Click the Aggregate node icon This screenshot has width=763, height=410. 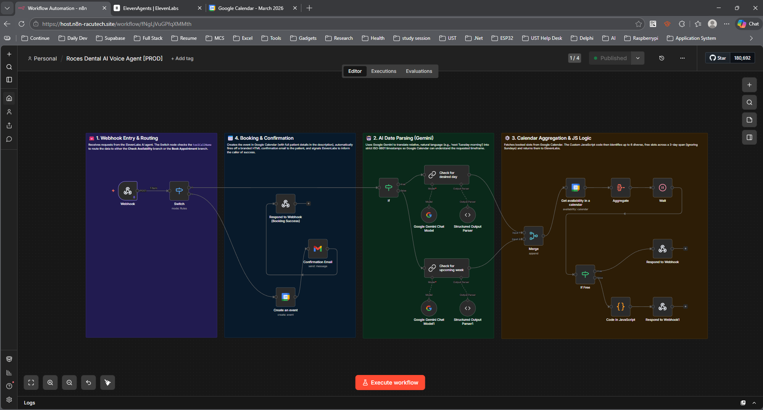(x=620, y=188)
